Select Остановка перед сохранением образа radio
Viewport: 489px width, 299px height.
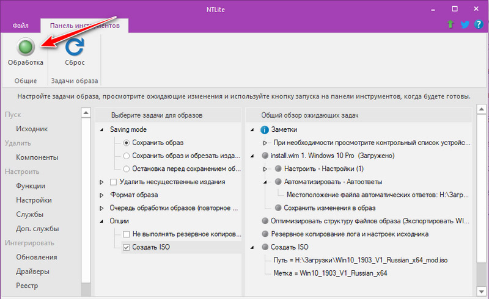pos(127,169)
